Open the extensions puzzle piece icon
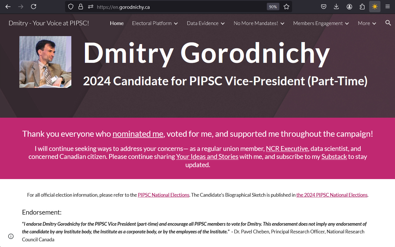The width and height of the screenshot is (395, 247). [362, 7]
